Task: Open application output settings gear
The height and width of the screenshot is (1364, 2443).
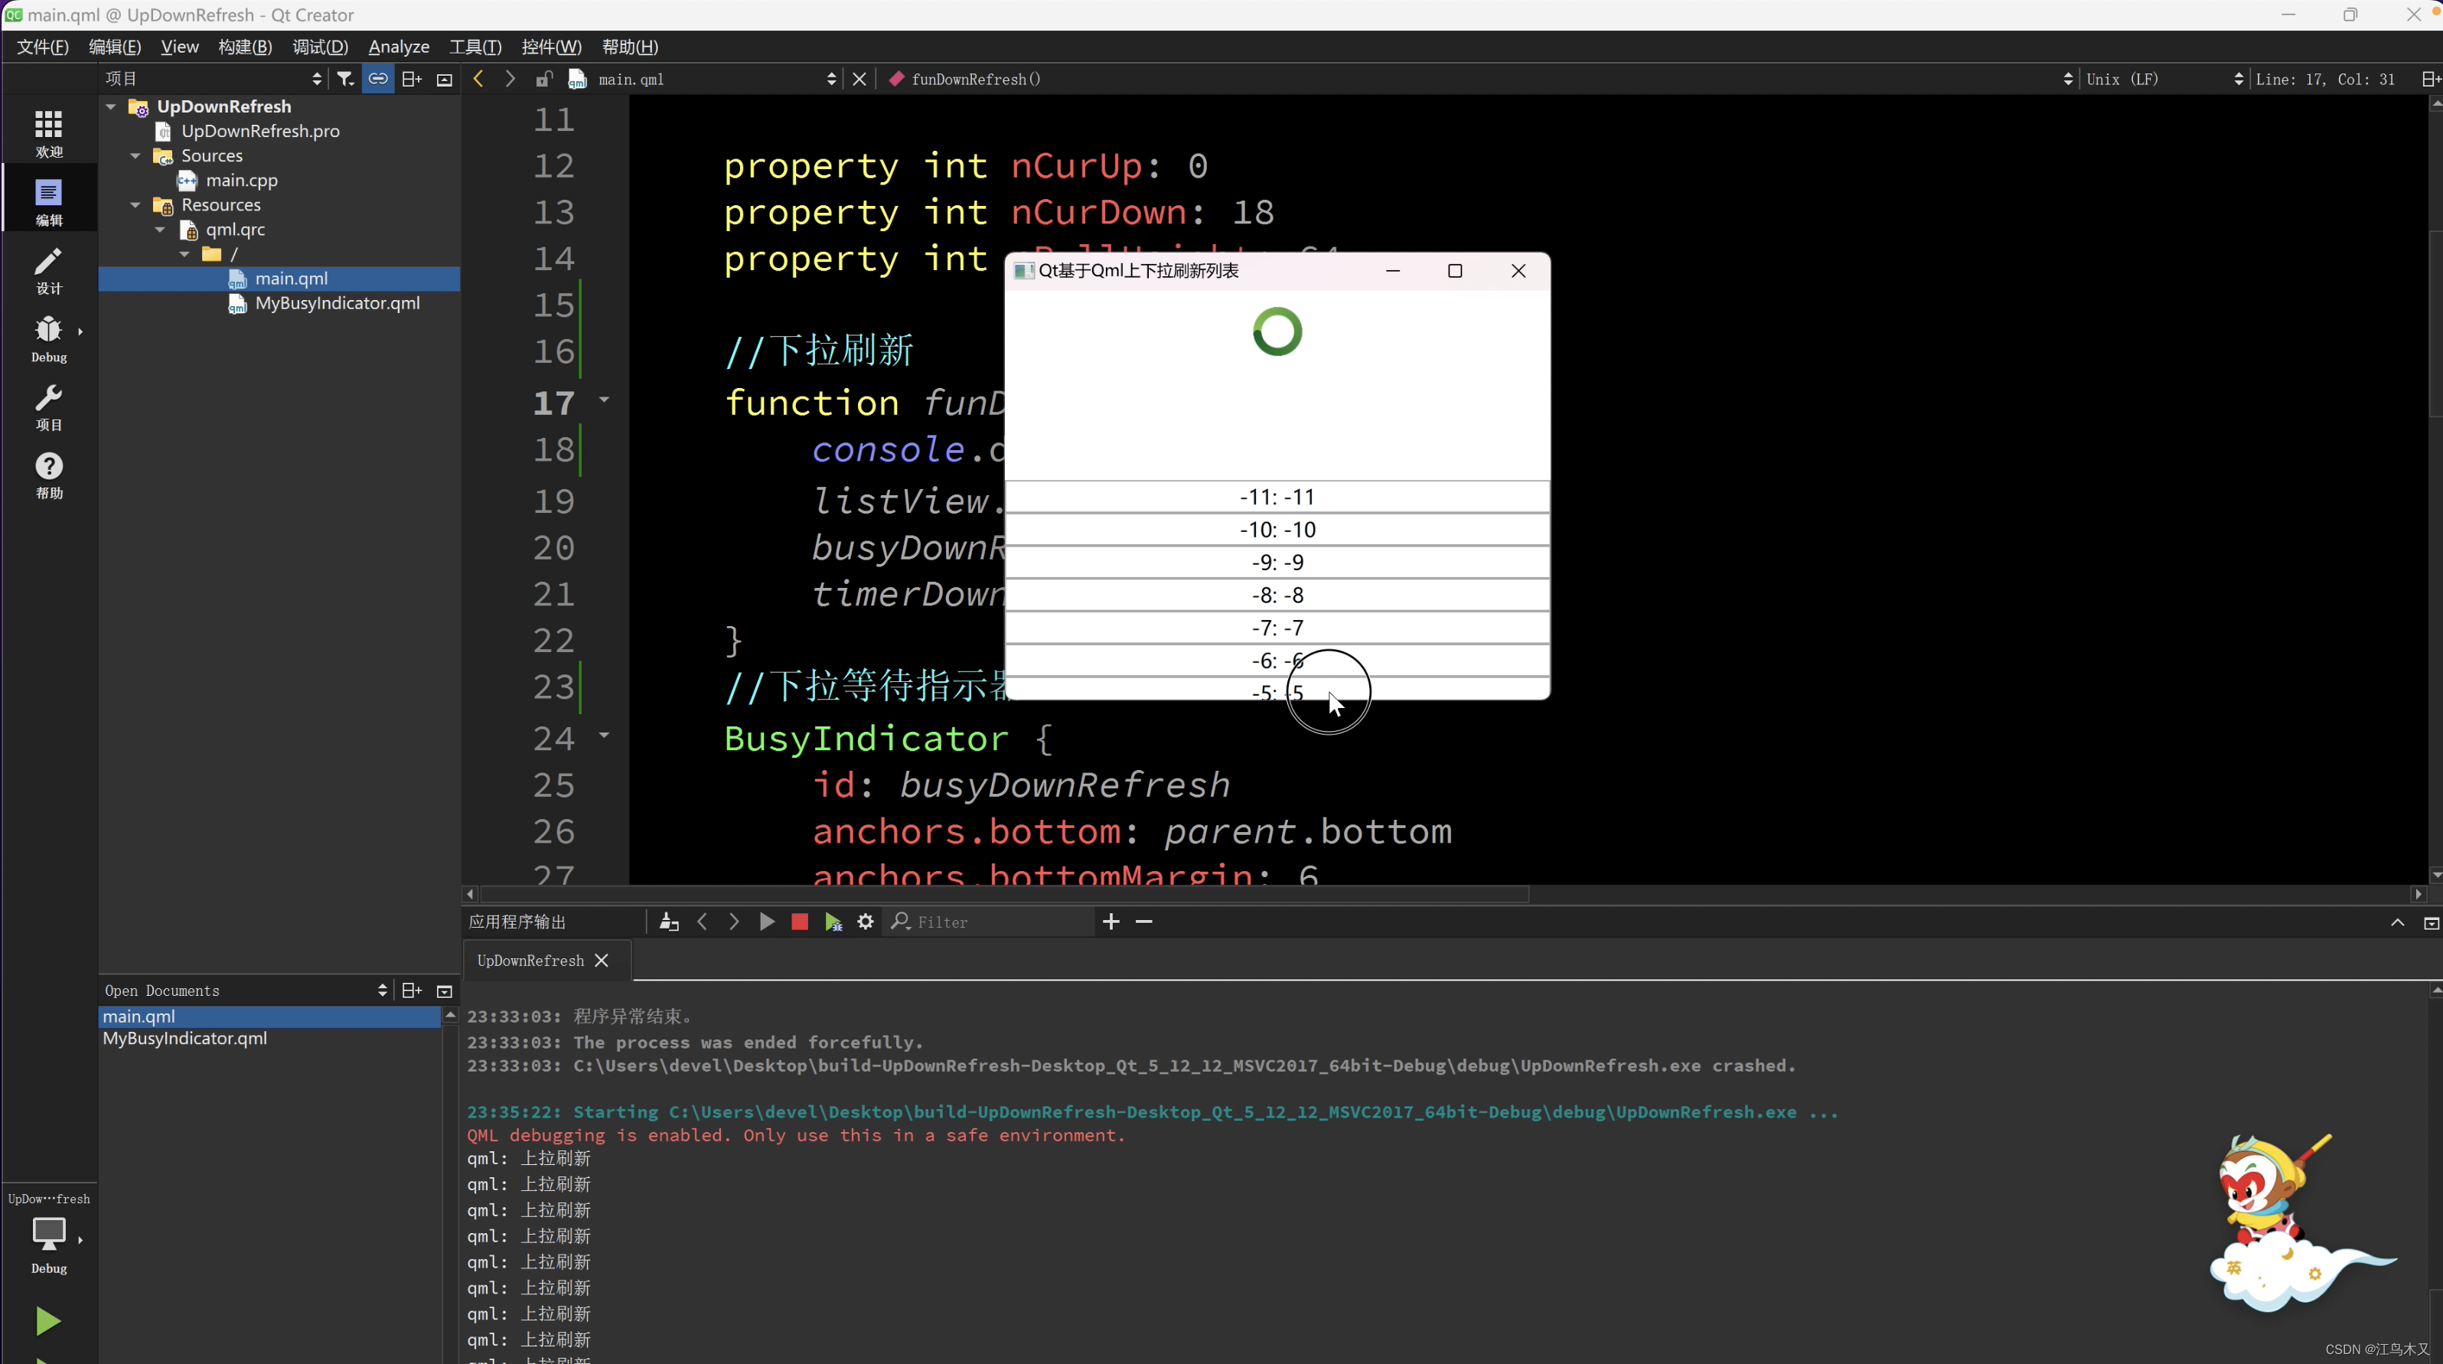Action: coord(865,922)
